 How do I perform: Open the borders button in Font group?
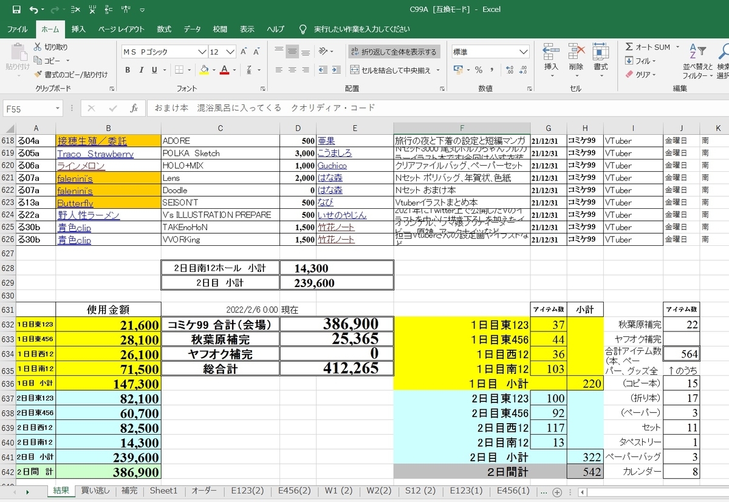coord(179,70)
